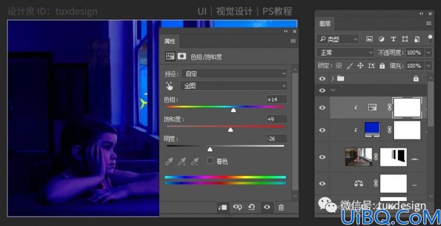
Task: Reset adjustment to defaults icon
Action: (251, 207)
